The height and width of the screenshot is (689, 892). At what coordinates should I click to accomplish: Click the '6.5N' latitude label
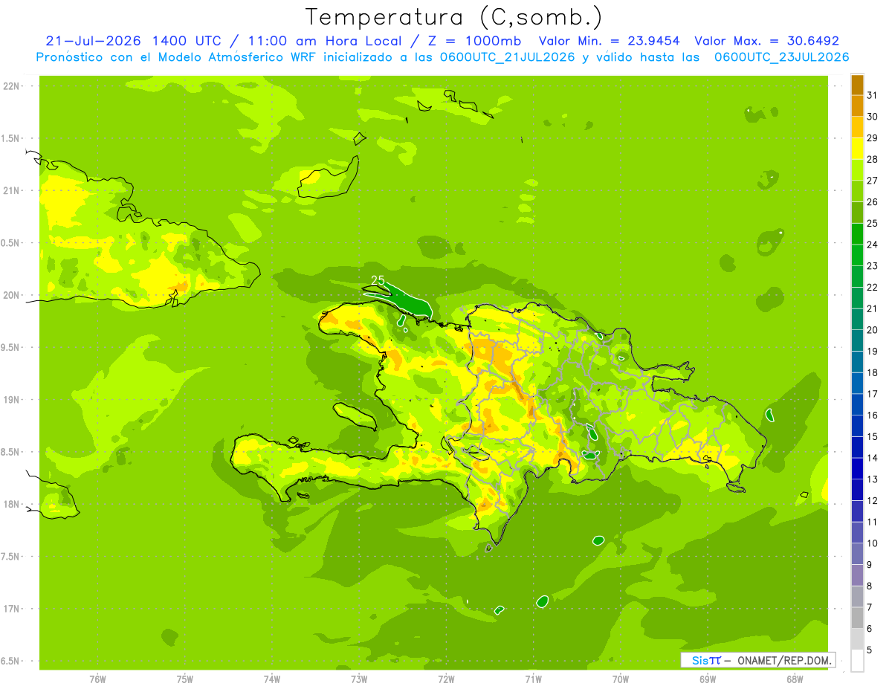(10, 661)
